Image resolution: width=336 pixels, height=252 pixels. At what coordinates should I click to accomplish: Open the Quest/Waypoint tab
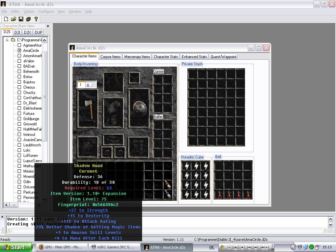[x=223, y=57]
